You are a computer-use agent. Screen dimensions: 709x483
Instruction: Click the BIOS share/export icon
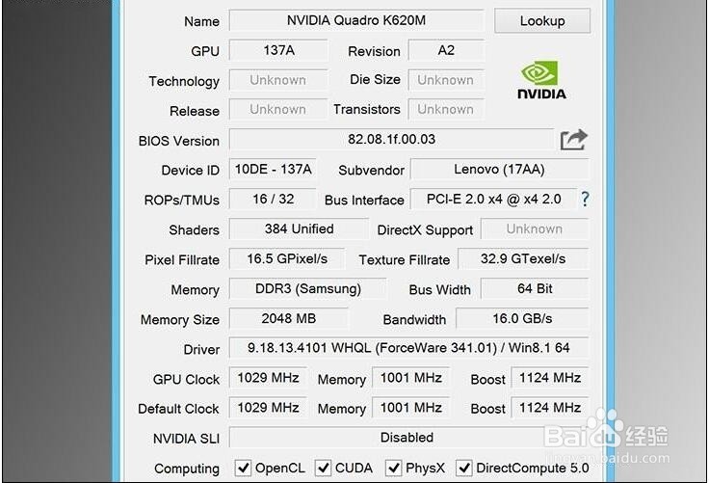click(x=573, y=141)
